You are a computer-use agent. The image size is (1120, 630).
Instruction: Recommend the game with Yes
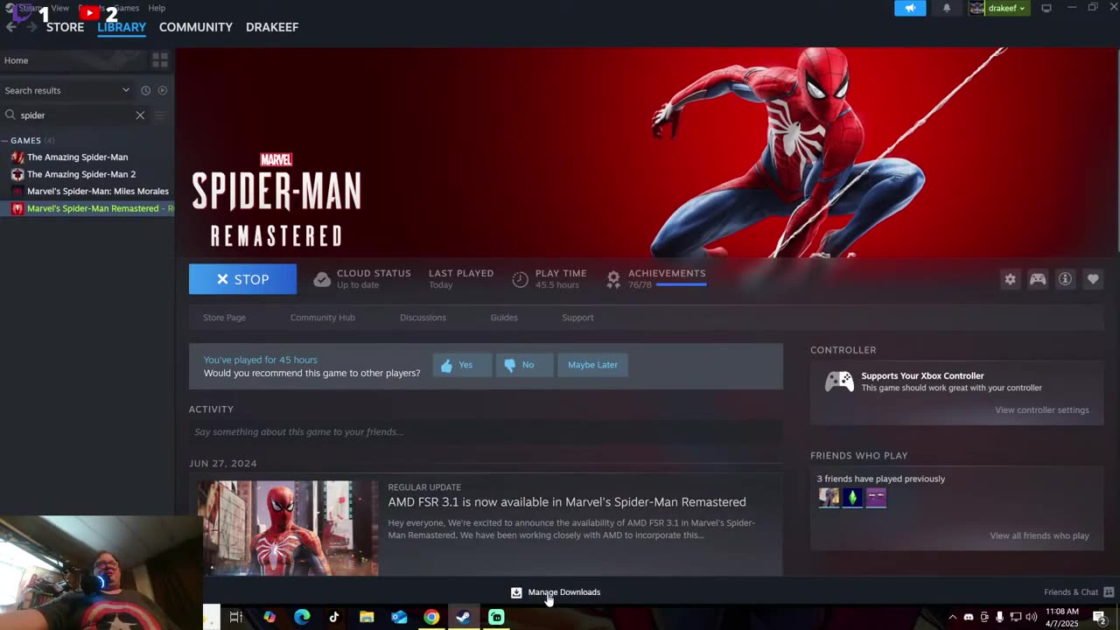tap(462, 365)
